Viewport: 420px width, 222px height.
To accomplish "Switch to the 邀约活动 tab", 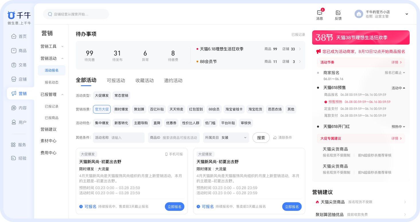I will (x=173, y=80).
